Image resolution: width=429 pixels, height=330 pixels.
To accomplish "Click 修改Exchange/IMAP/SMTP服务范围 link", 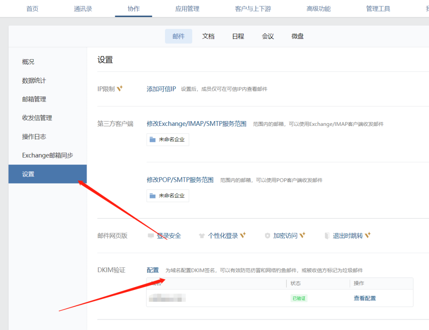I will (196, 124).
